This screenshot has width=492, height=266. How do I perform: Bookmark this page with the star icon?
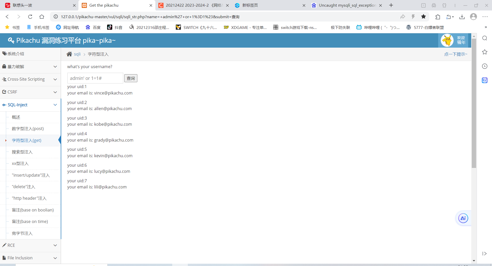[x=424, y=17]
